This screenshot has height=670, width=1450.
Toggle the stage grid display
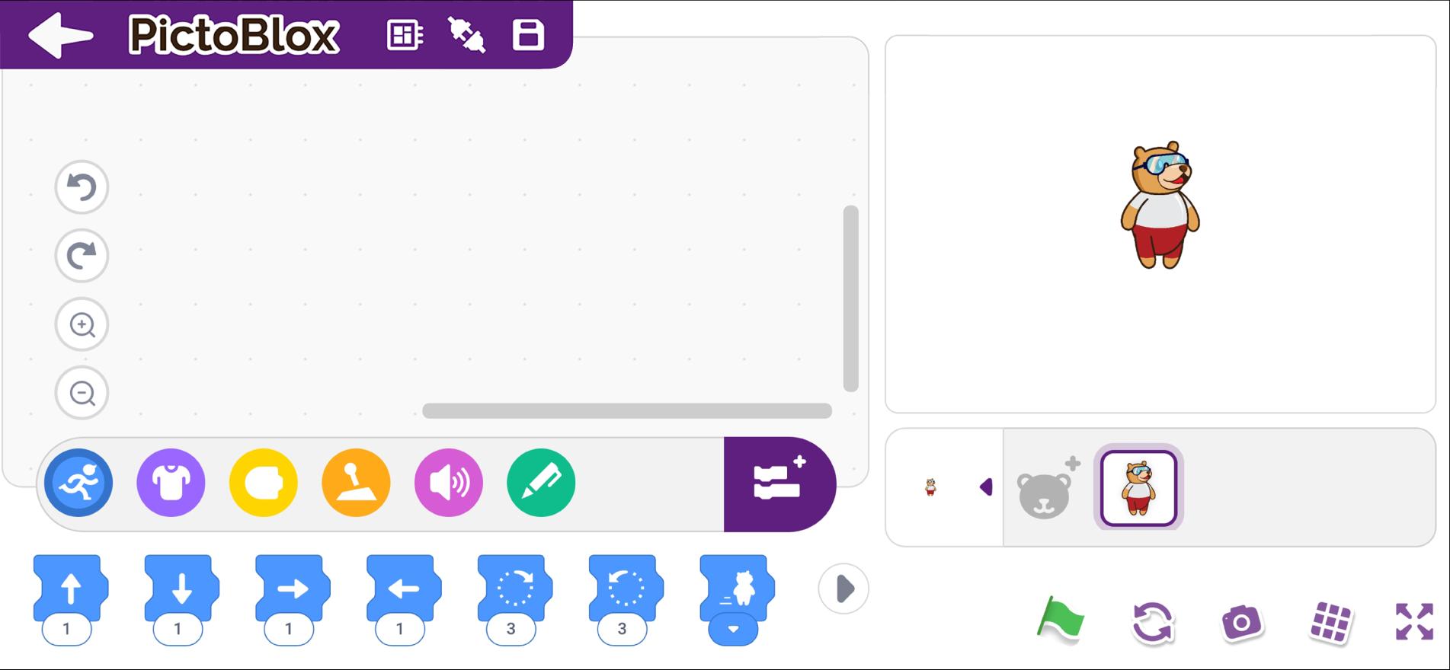(x=1330, y=622)
